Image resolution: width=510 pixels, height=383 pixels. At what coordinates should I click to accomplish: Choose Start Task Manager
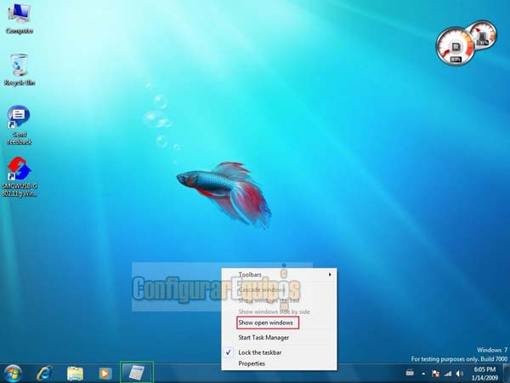tap(280, 338)
